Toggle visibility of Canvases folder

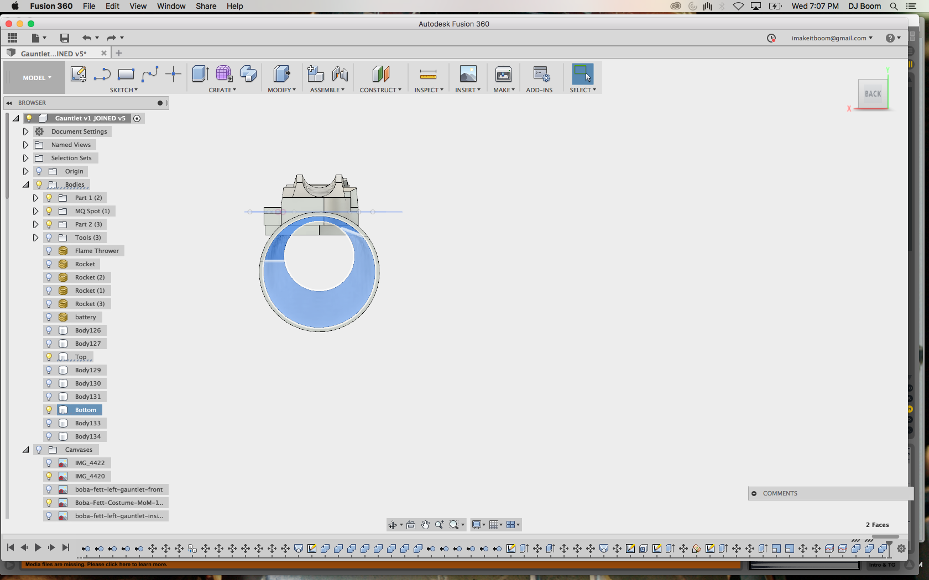point(39,450)
